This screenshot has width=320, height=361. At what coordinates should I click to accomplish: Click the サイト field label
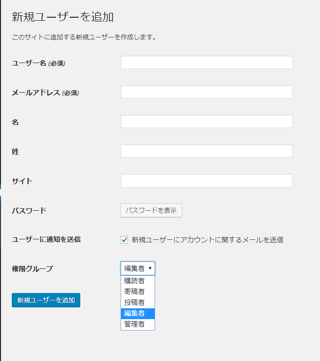pyautogui.click(x=22, y=181)
